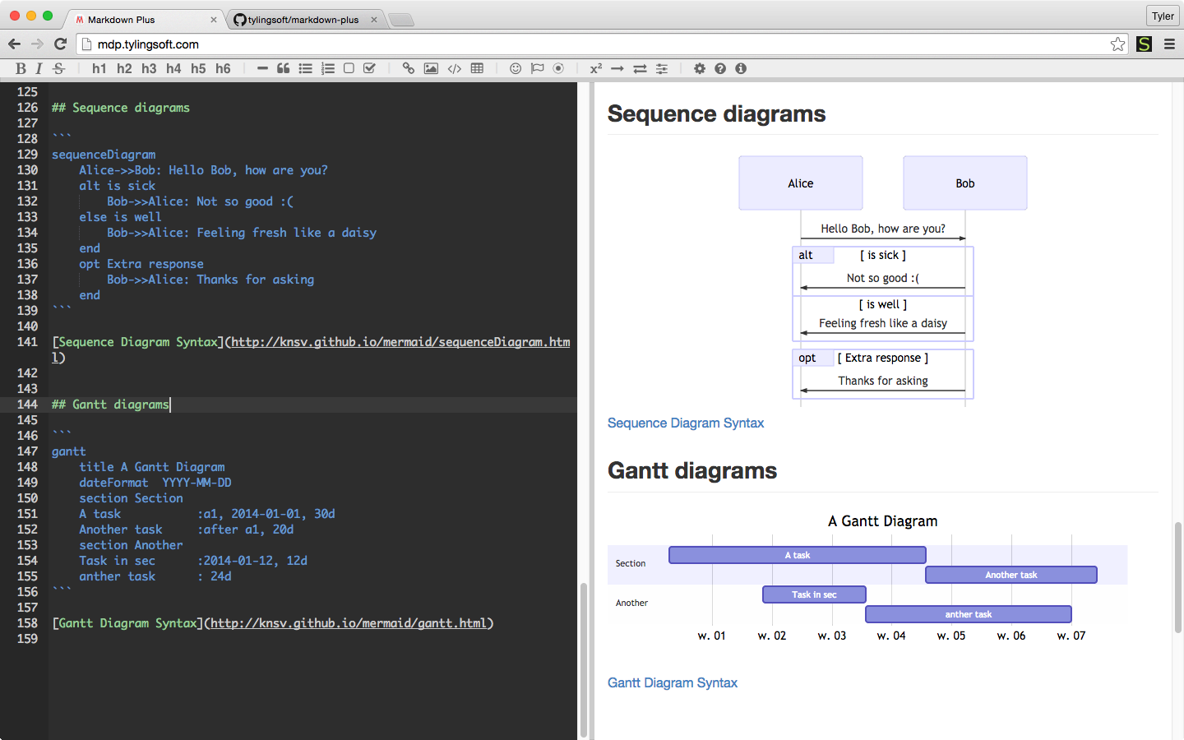Click the Alice actor box

801,183
